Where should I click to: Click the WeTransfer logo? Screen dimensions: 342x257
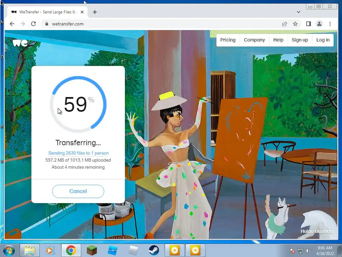pos(20,43)
